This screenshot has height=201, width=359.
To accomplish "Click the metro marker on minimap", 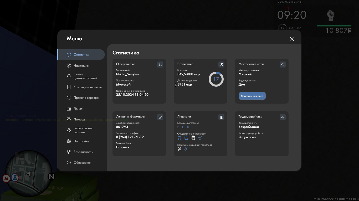I will pos(6,178).
